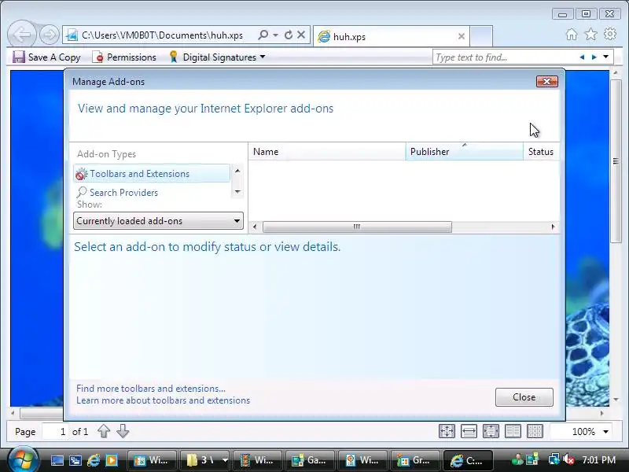Sort by the Name column header
This screenshot has width=629, height=472.
tap(327, 152)
